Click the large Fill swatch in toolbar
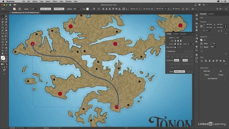Screen dimensions: 229x129 point(3,58)
